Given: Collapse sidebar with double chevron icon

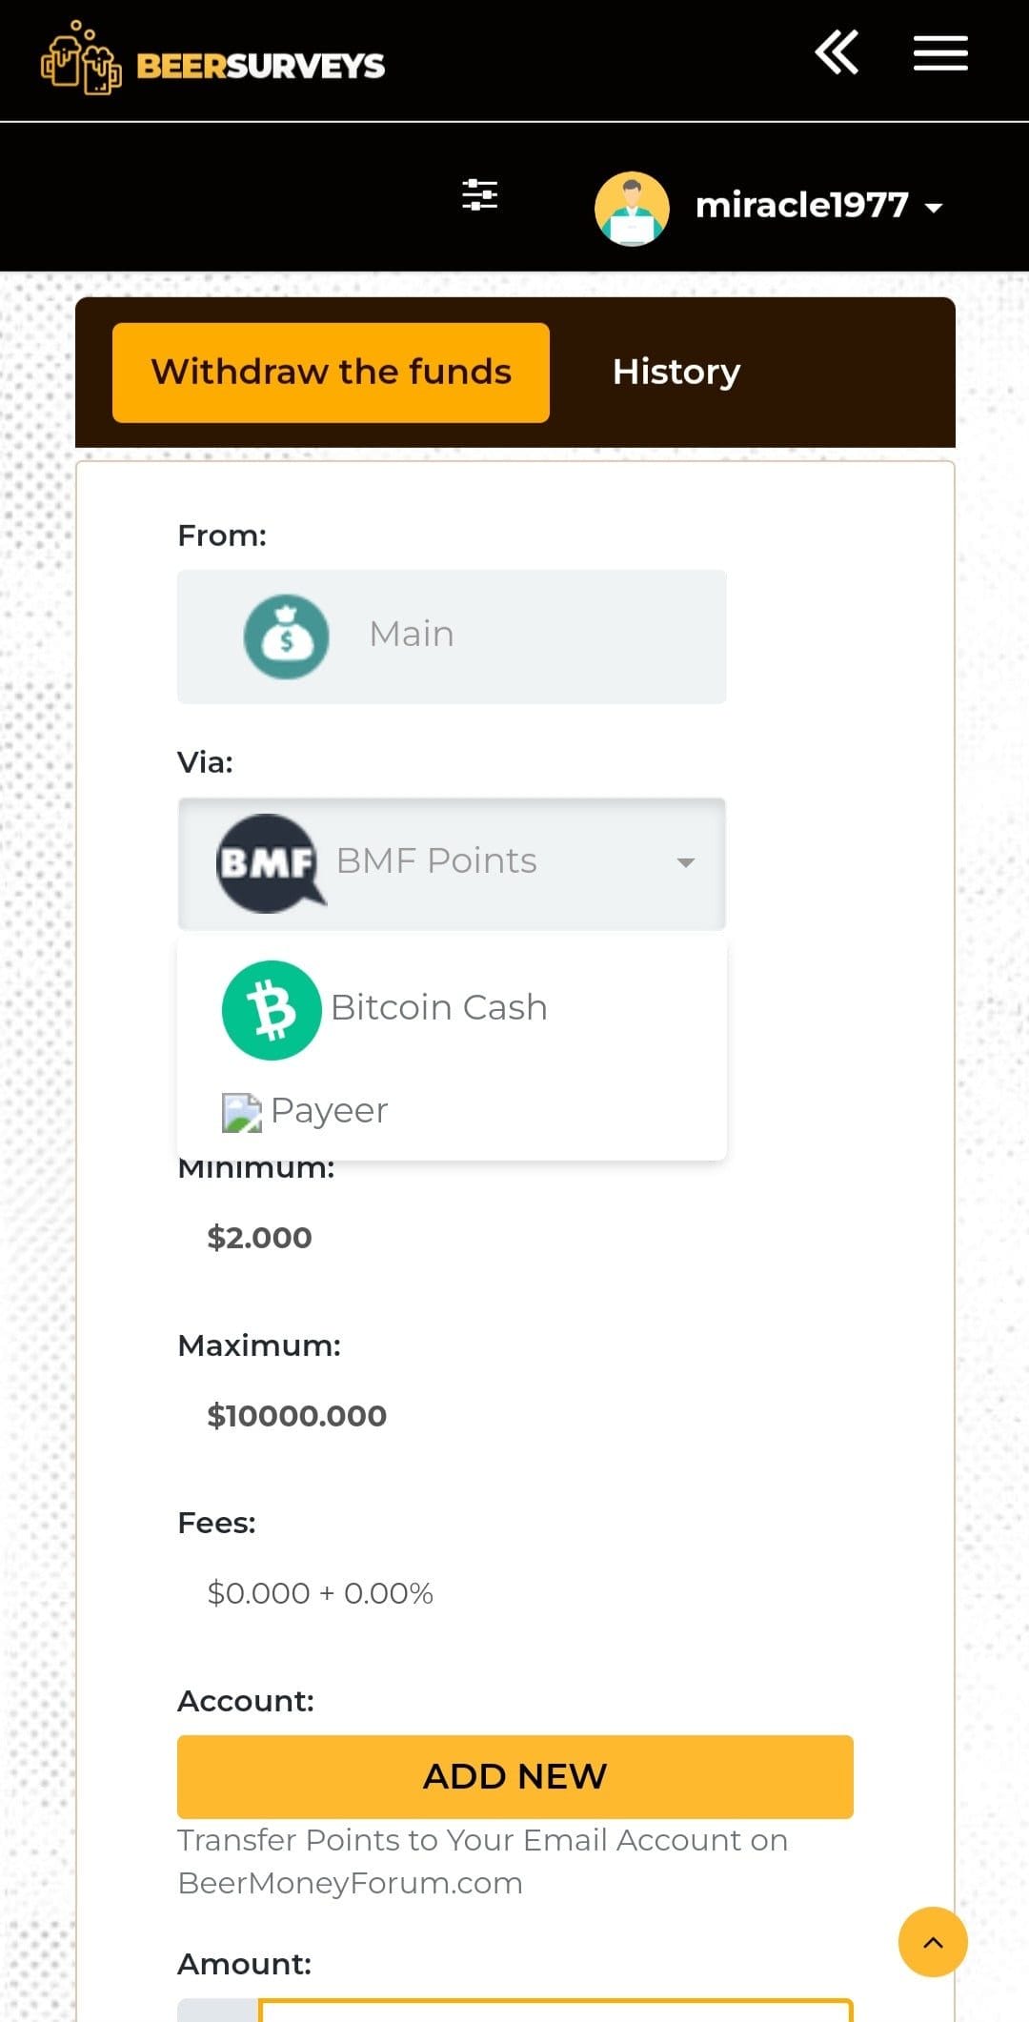Looking at the screenshot, I should tap(837, 52).
